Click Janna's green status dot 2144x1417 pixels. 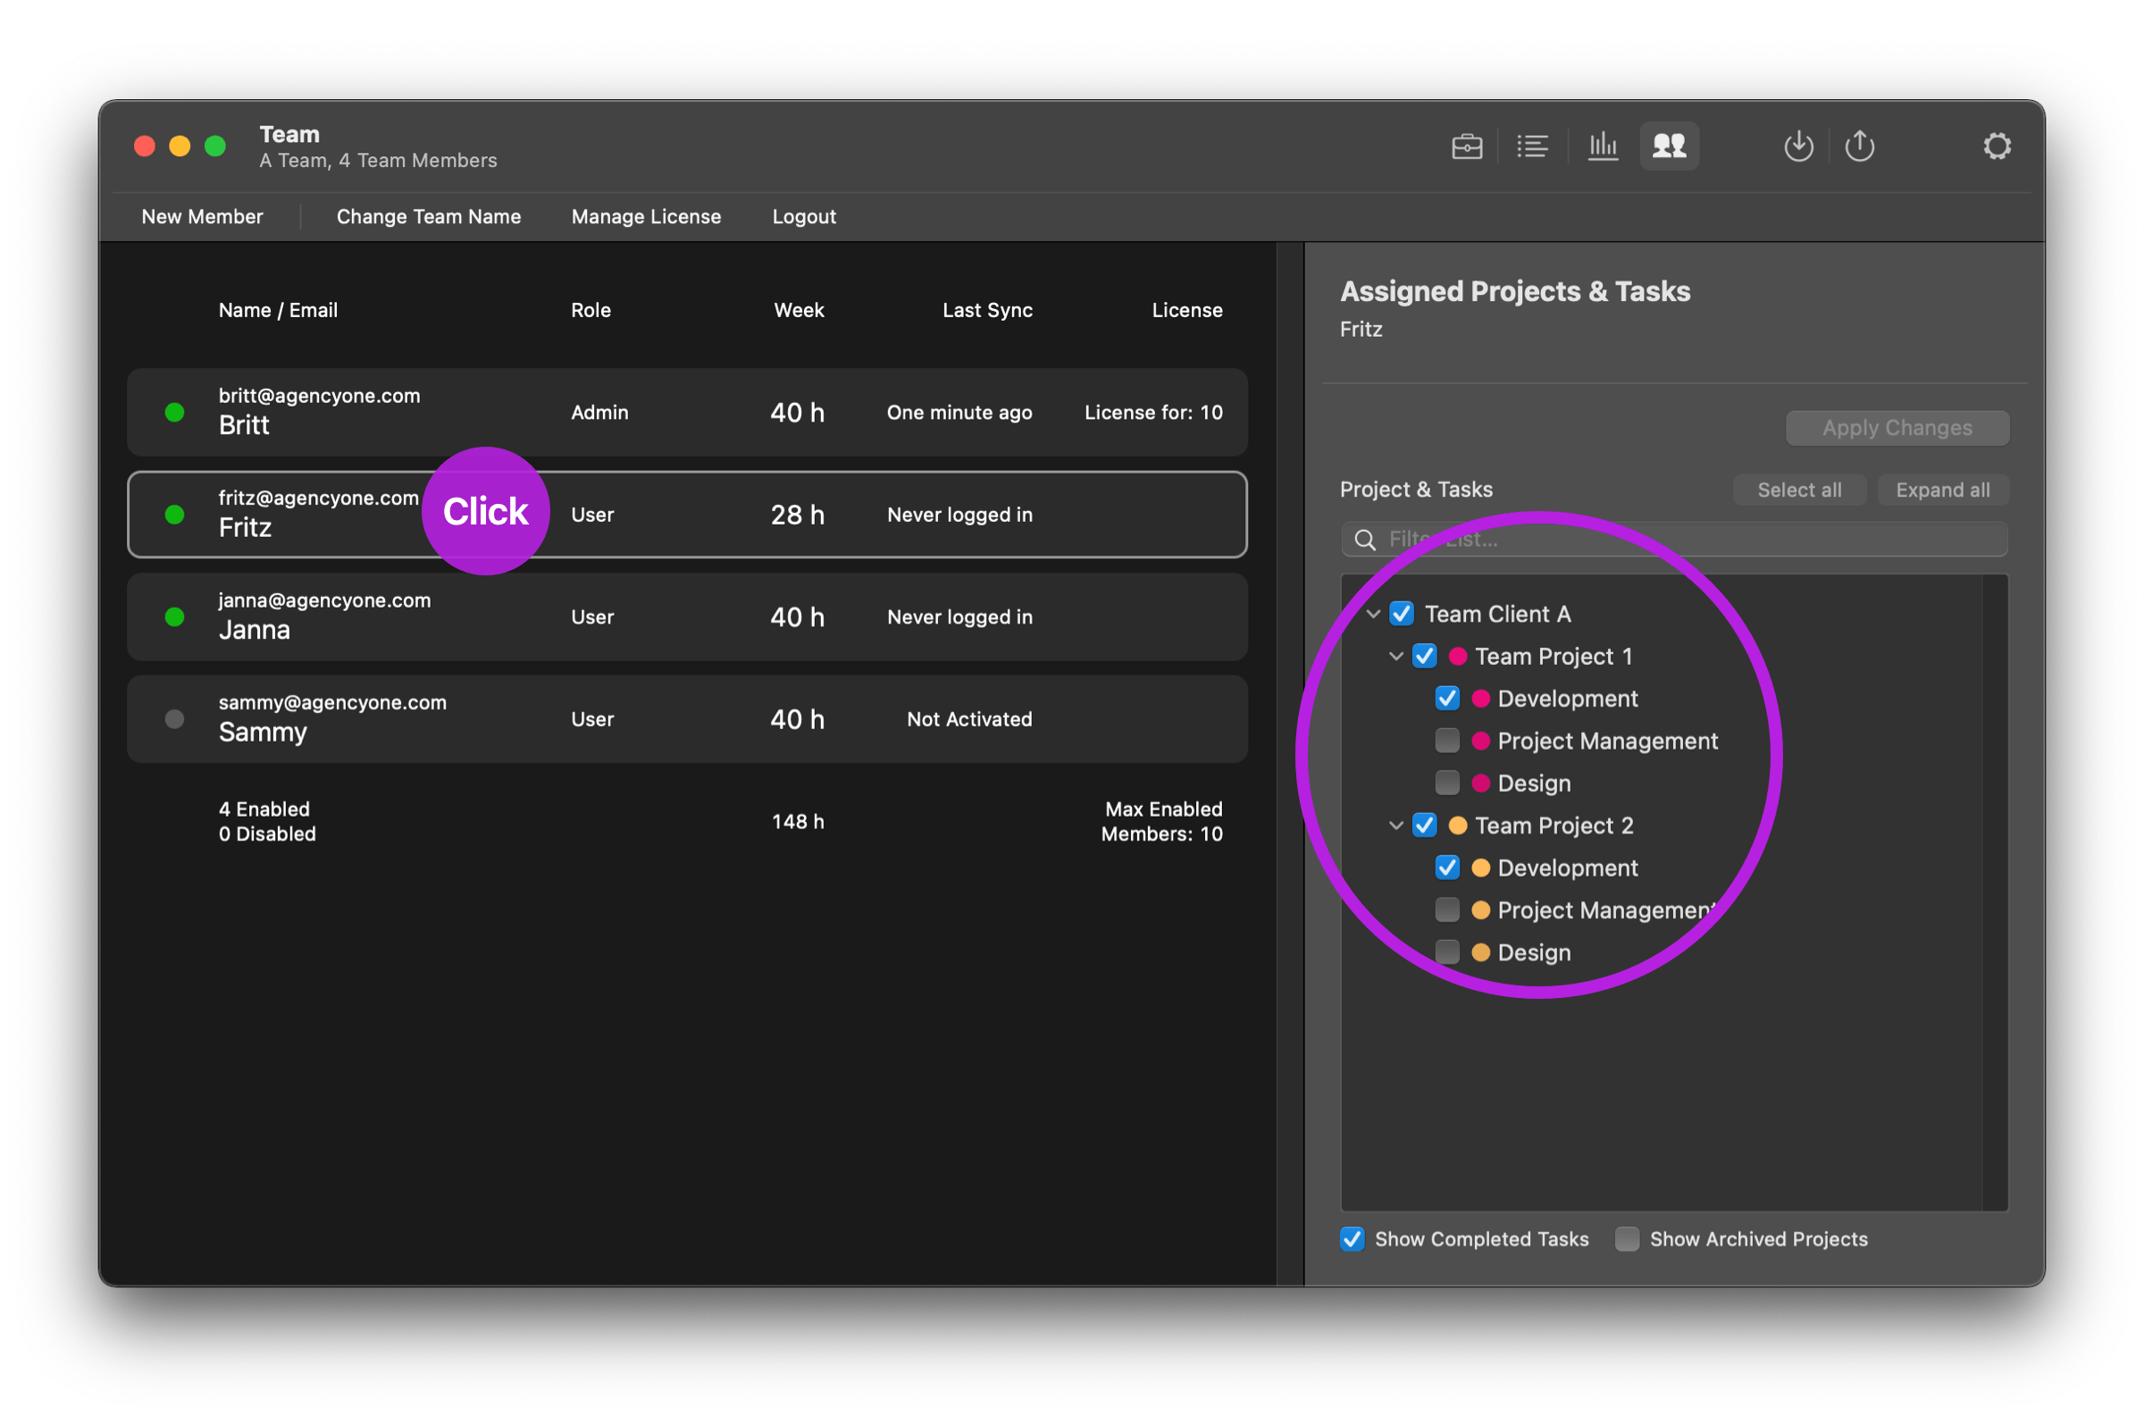tap(175, 617)
